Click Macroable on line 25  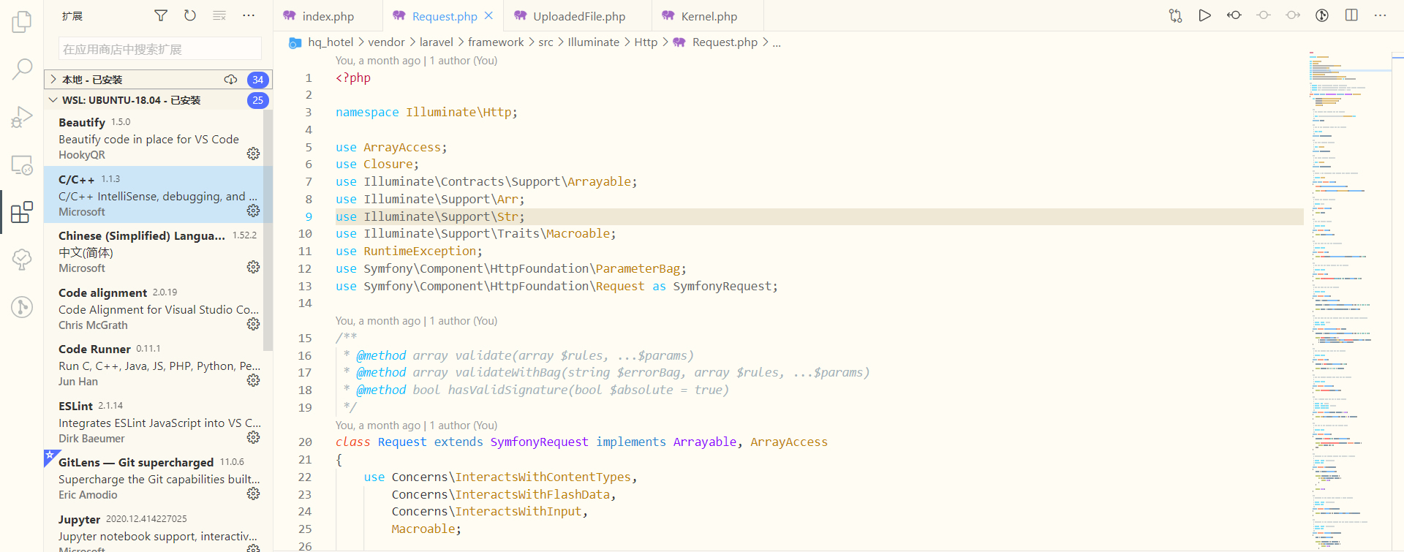(x=423, y=529)
